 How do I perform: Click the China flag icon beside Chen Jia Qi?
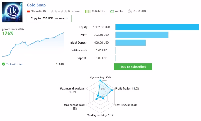pyautogui.click(x=28, y=11)
